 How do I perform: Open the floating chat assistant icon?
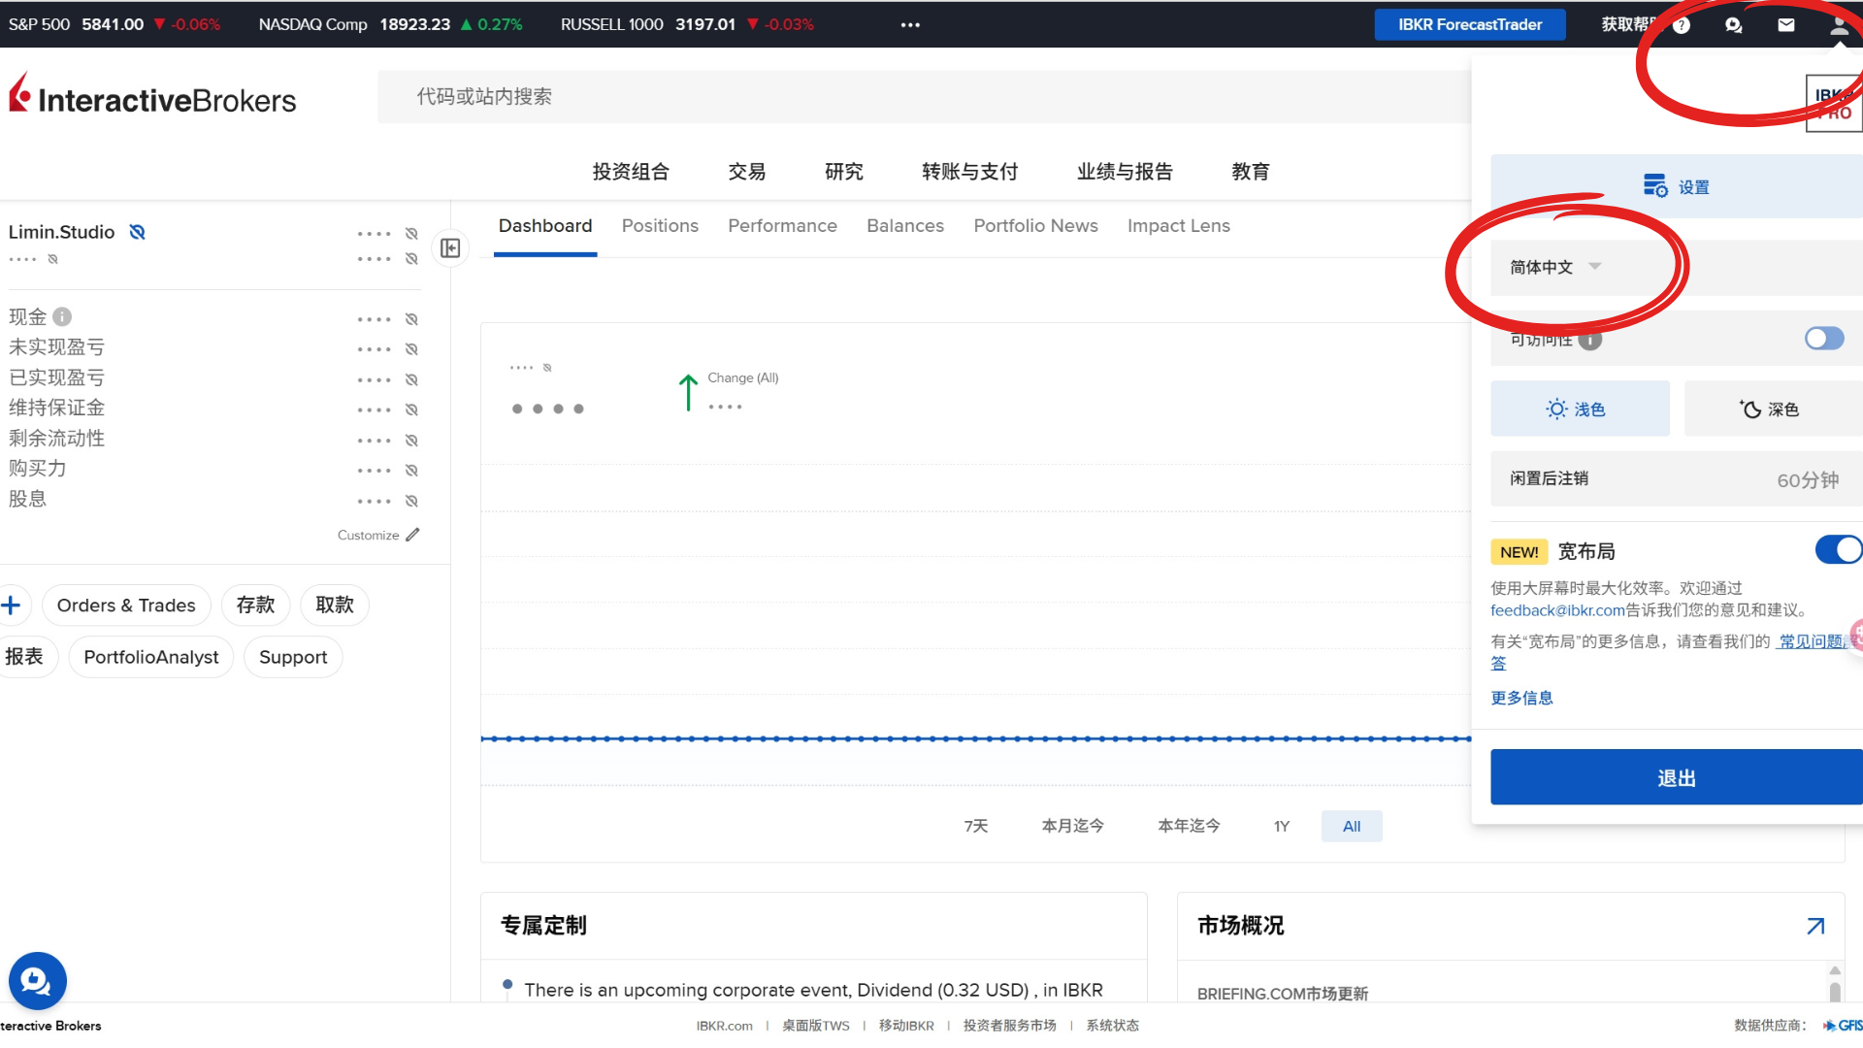tap(37, 981)
